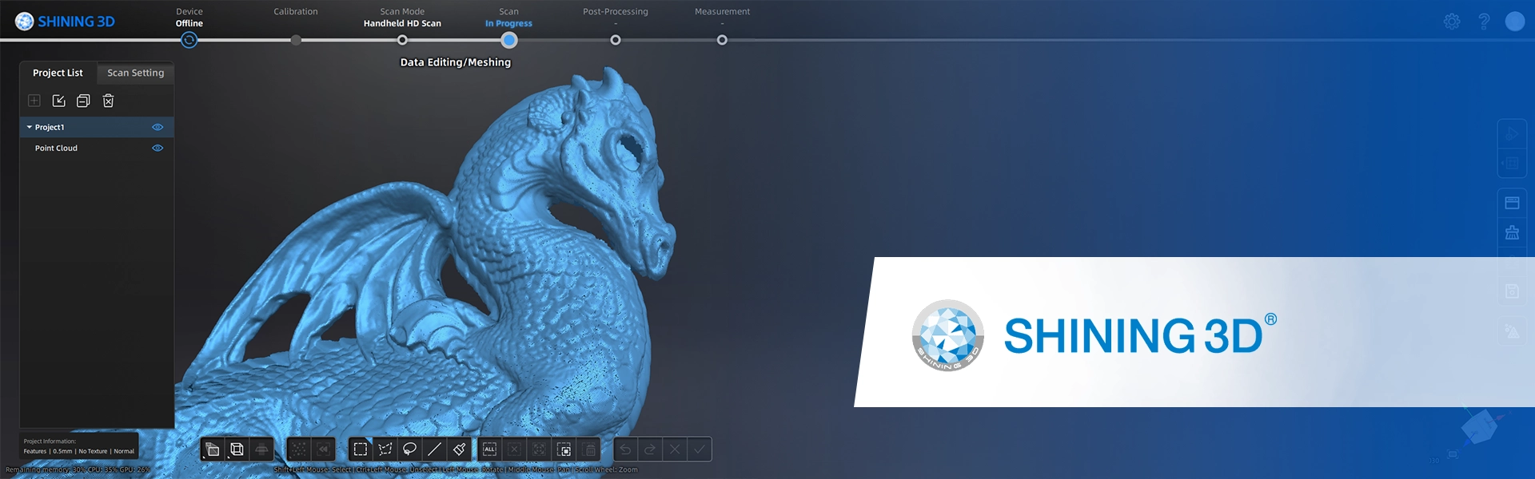Screen dimensions: 1535x479
Task: Open settings via the gear icon
Action: [1452, 22]
